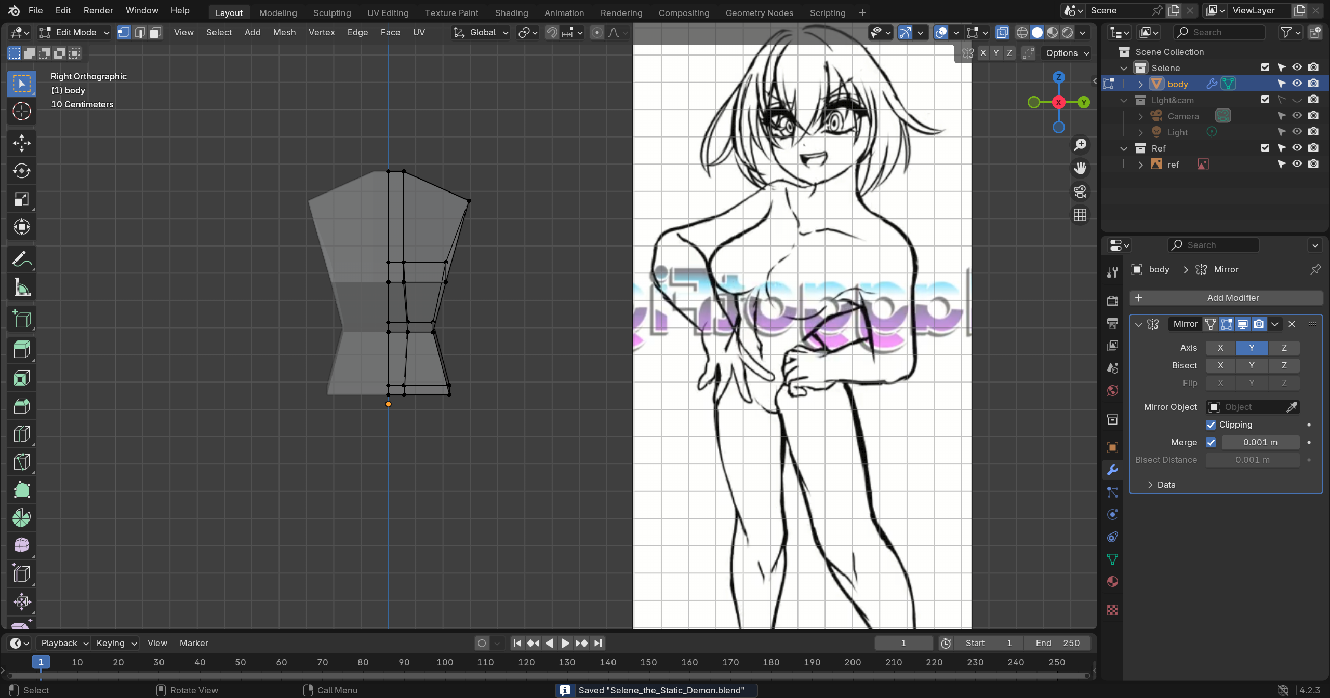Screen dimensions: 1330x698
Task: Switch to the UV Editing workspace tab
Action: pyautogui.click(x=388, y=12)
